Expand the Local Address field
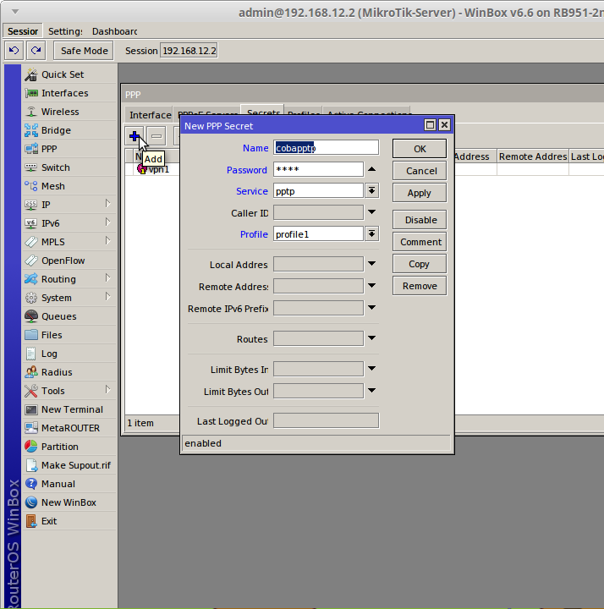The image size is (604, 609). click(371, 264)
